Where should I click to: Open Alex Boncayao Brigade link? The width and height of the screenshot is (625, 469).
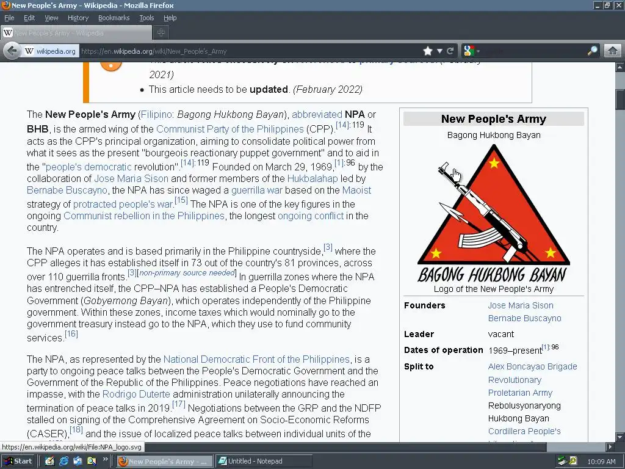532,366
